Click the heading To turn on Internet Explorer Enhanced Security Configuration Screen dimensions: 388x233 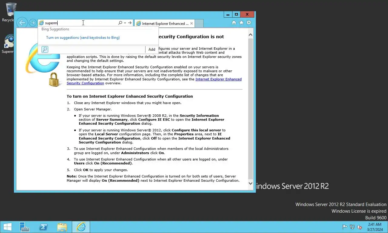[130, 96]
